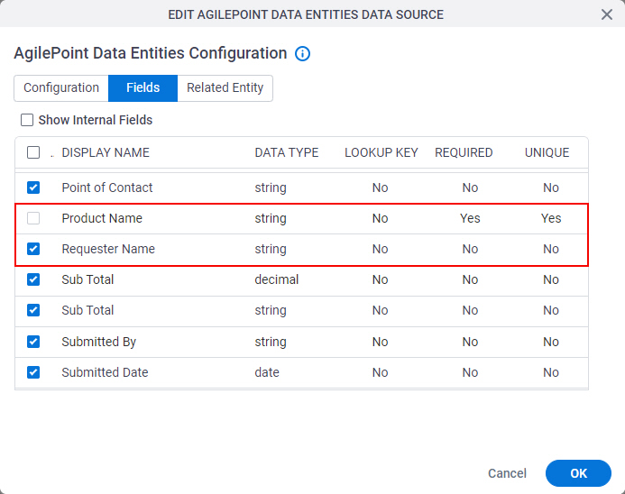This screenshot has width=625, height=494.
Task: Uncheck the string Sub Total field
Action: tap(33, 310)
